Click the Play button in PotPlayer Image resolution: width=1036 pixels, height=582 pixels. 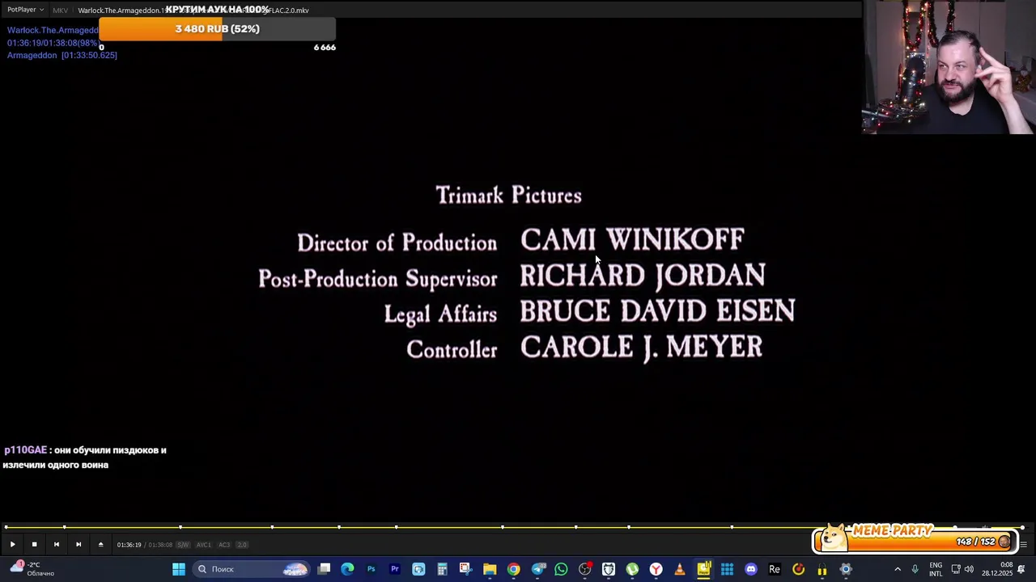pos(12,545)
